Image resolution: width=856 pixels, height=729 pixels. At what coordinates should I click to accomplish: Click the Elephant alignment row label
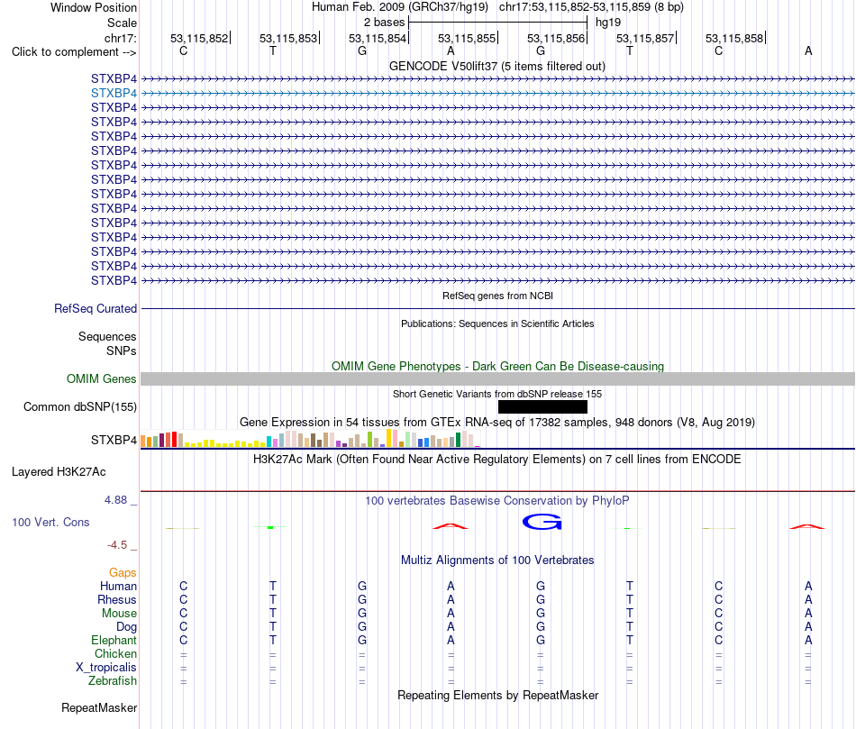click(x=114, y=640)
